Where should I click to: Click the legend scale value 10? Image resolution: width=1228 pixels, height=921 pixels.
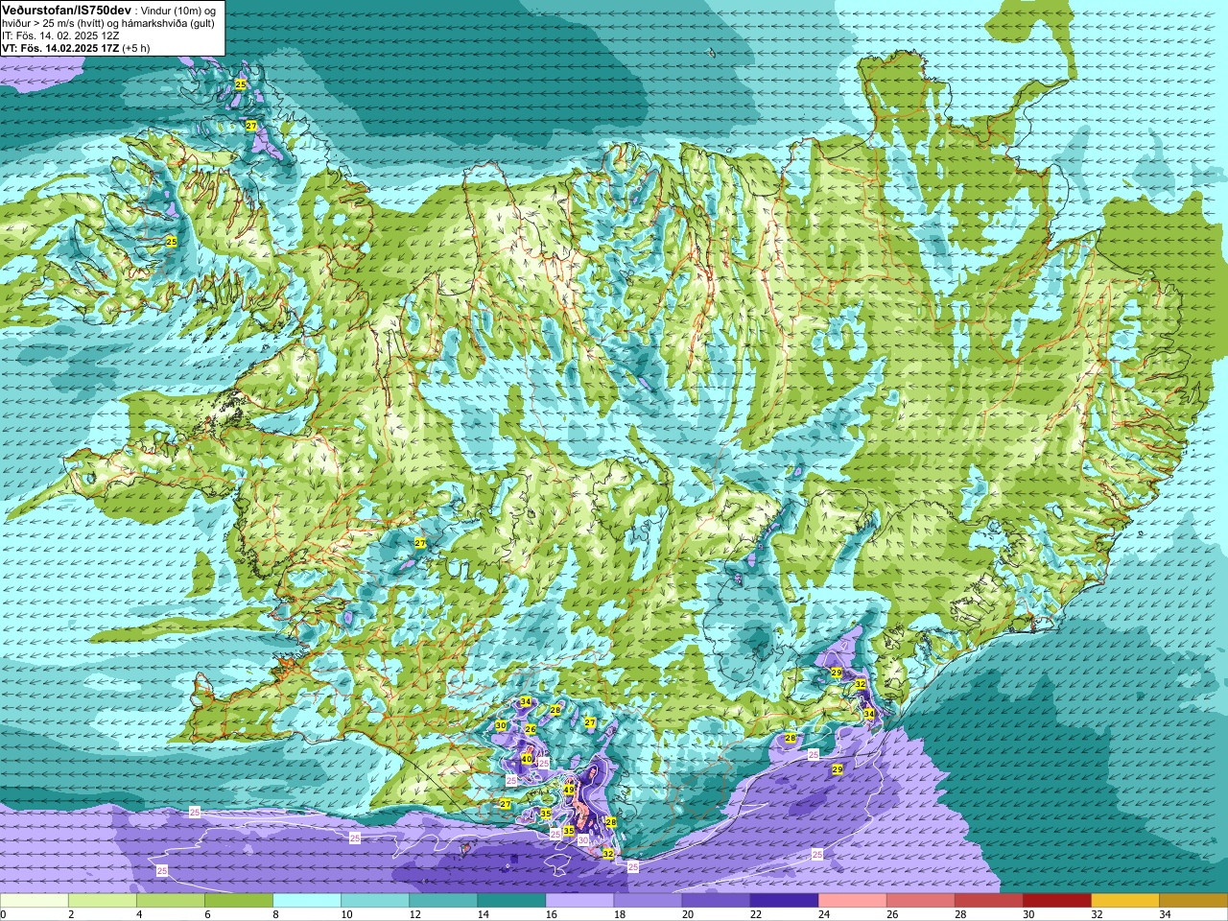[346, 914]
